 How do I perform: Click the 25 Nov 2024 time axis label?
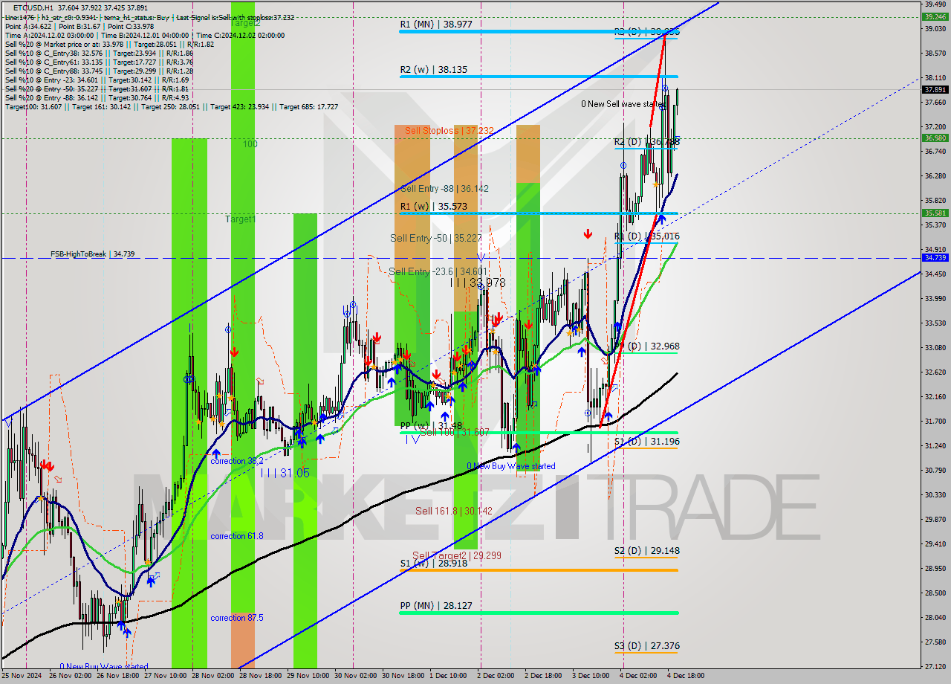[x=20, y=676]
